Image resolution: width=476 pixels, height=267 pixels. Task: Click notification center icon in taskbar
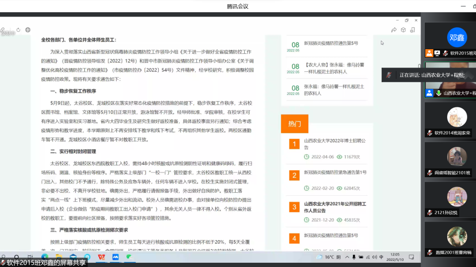pyautogui.click(x=411, y=257)
